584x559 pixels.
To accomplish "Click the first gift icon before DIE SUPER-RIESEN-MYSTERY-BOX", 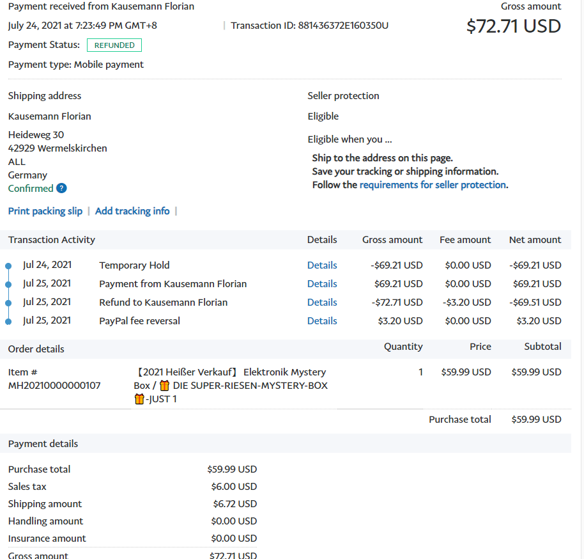I will 164,386.
